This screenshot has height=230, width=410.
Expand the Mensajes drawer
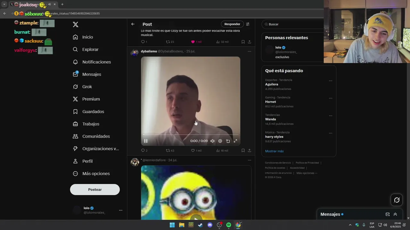coord(395,214)
